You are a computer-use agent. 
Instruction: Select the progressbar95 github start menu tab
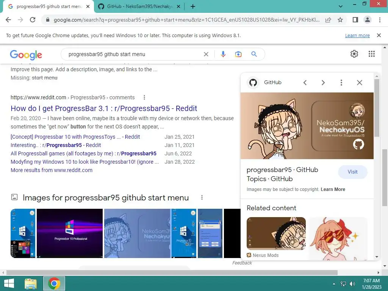[49, 6]
